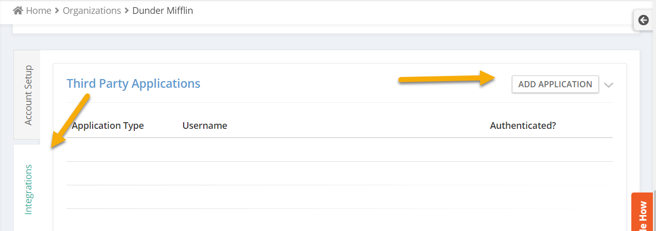Click the chevron separator after Home

57,11
